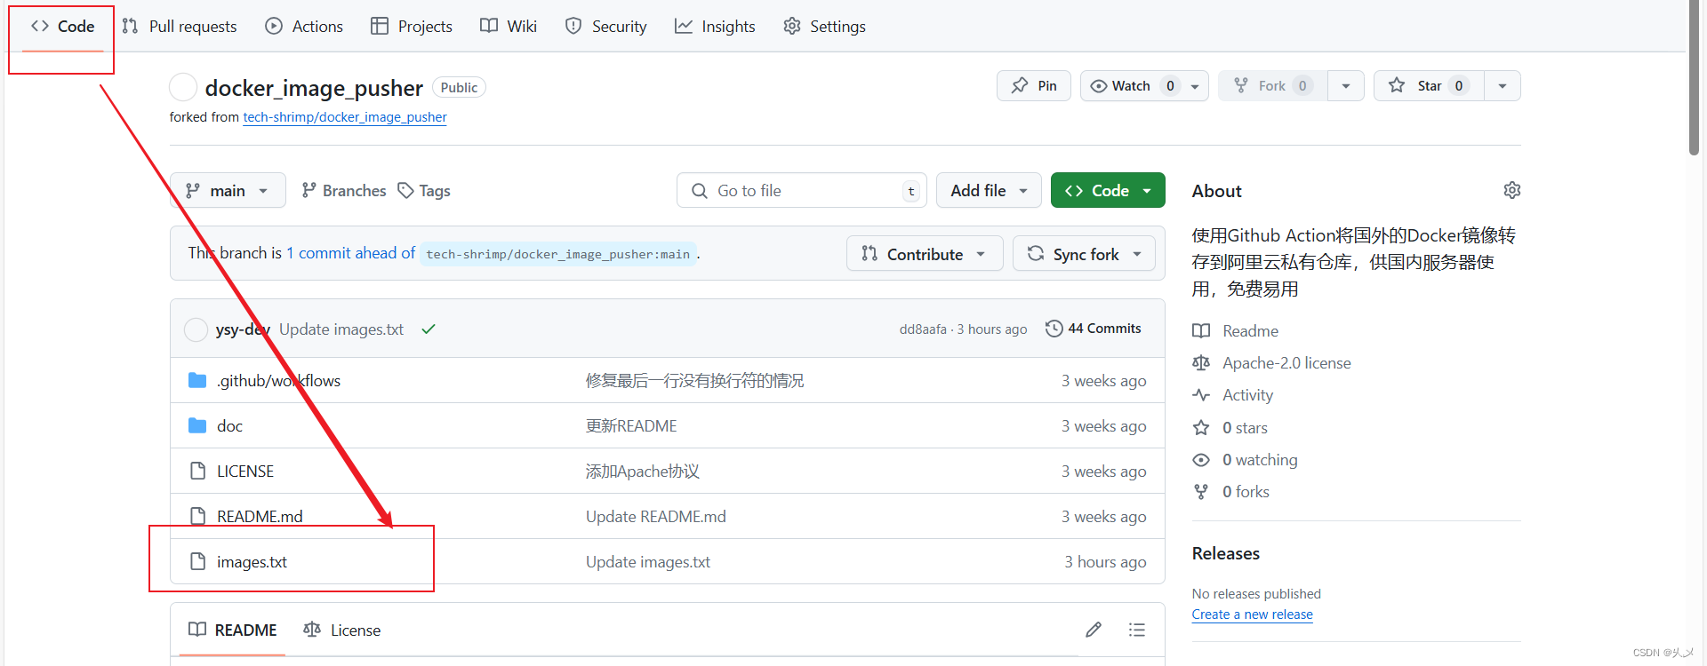Click the page vertical scrollbar
The image size is (1707, 666).
coord(1694,80)
